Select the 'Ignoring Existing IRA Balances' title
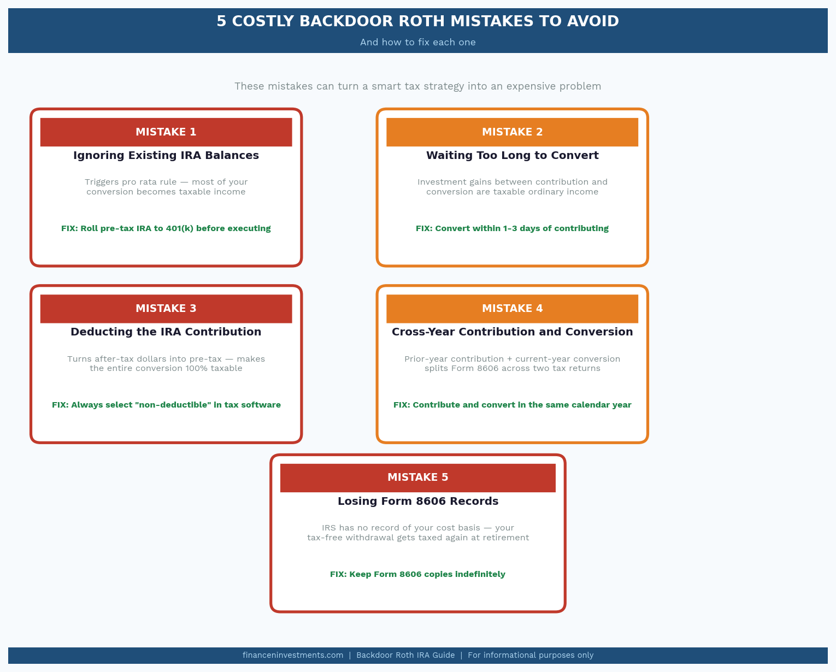 pos(166,155)
